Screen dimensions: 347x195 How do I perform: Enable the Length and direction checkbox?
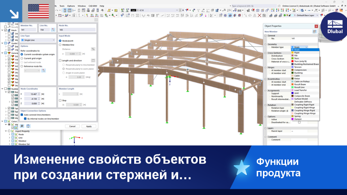60,61
